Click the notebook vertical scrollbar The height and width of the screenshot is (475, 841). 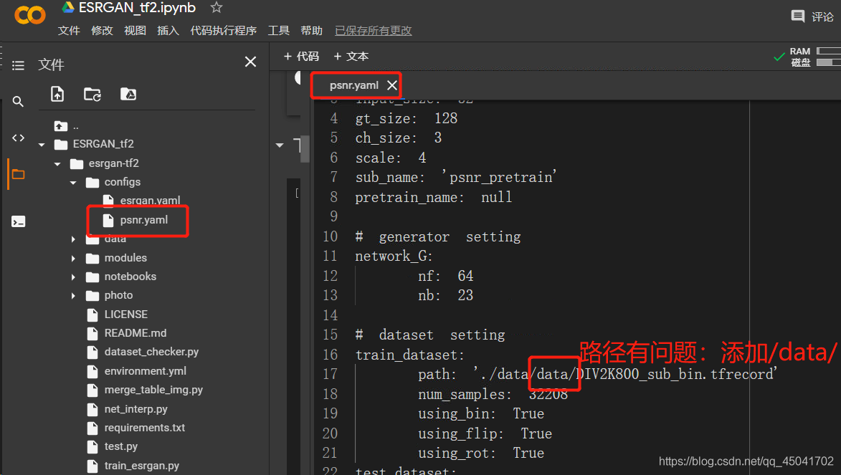(x=305, y=150)
